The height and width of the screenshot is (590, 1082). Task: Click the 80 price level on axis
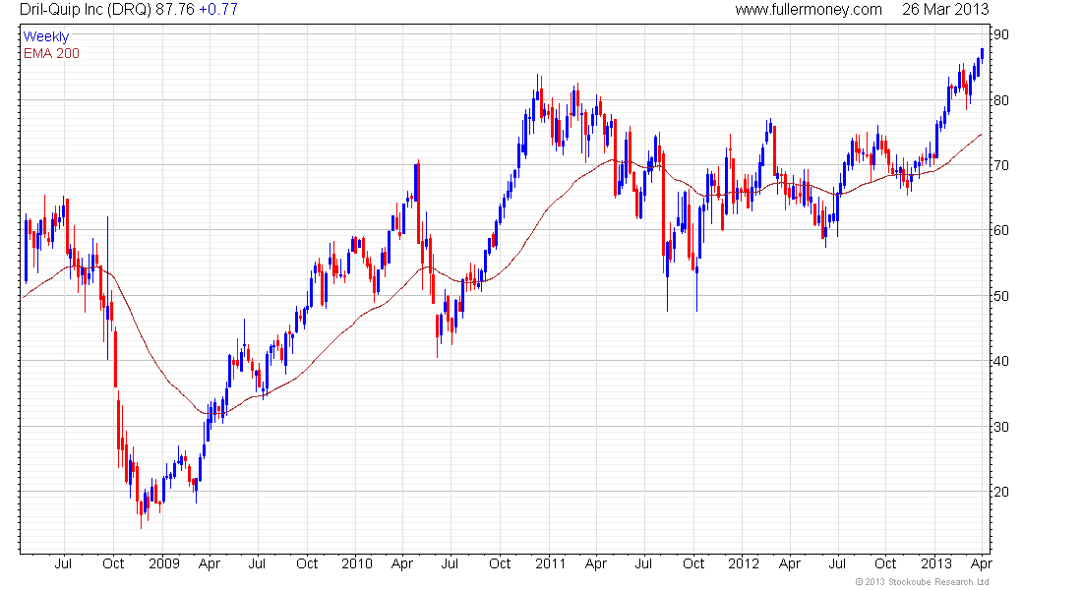coord(1001,100)
